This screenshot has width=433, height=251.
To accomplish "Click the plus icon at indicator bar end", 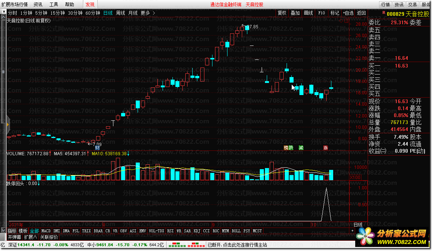I will [352, 230].
